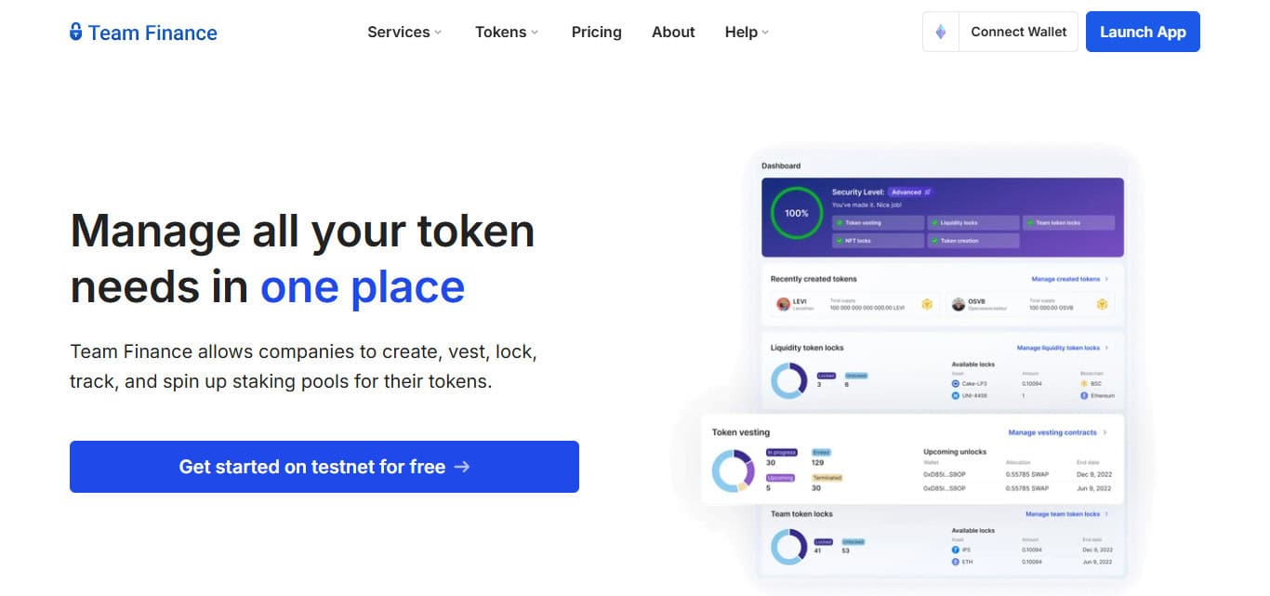Open the About page
1270x596 pixels.
(673, 32)
